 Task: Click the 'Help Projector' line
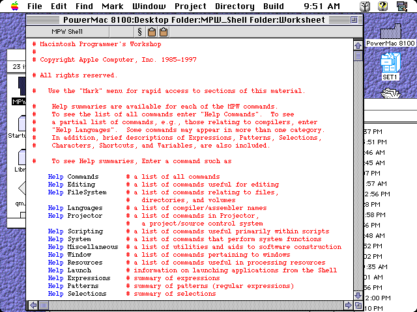[x=154, y=216]
